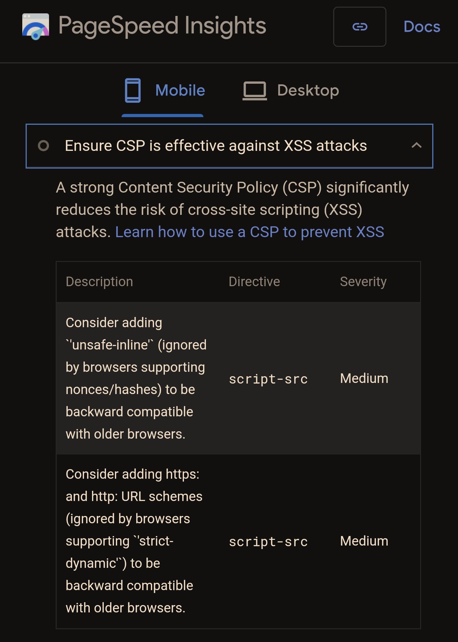Click the mobile phone icon

133,90
